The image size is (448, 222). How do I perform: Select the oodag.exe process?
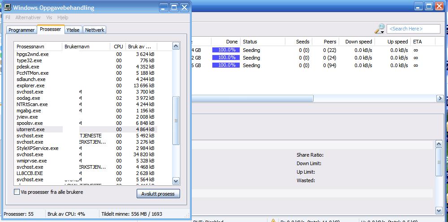tap(86, 98)
